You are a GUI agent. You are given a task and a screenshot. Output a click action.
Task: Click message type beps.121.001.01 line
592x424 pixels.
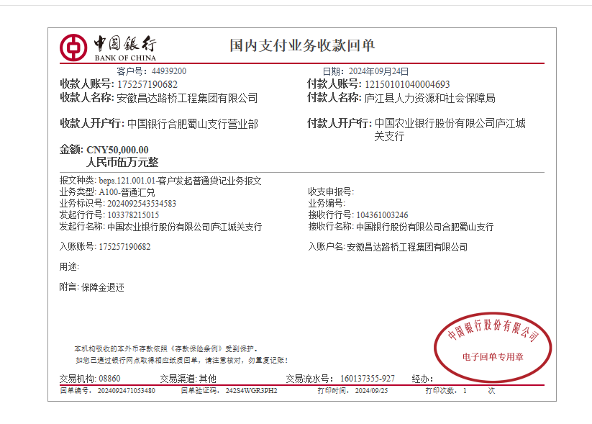click(x=180, y=181)
